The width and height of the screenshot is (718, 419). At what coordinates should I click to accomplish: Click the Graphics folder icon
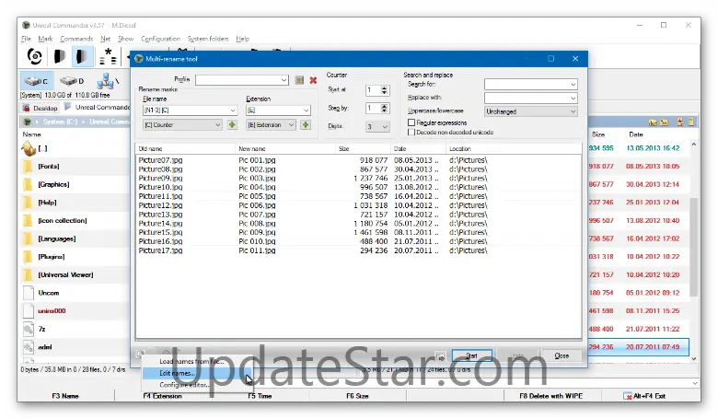pos(28,184)
